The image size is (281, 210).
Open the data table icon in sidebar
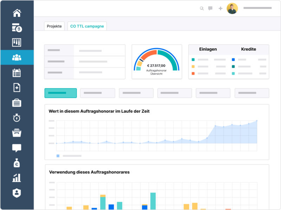click(16, 42)
